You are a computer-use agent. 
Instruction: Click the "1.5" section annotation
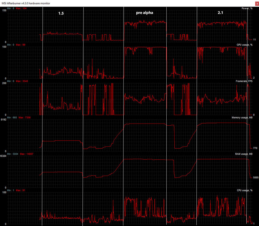pyautogui.click(x=61, y=13)
